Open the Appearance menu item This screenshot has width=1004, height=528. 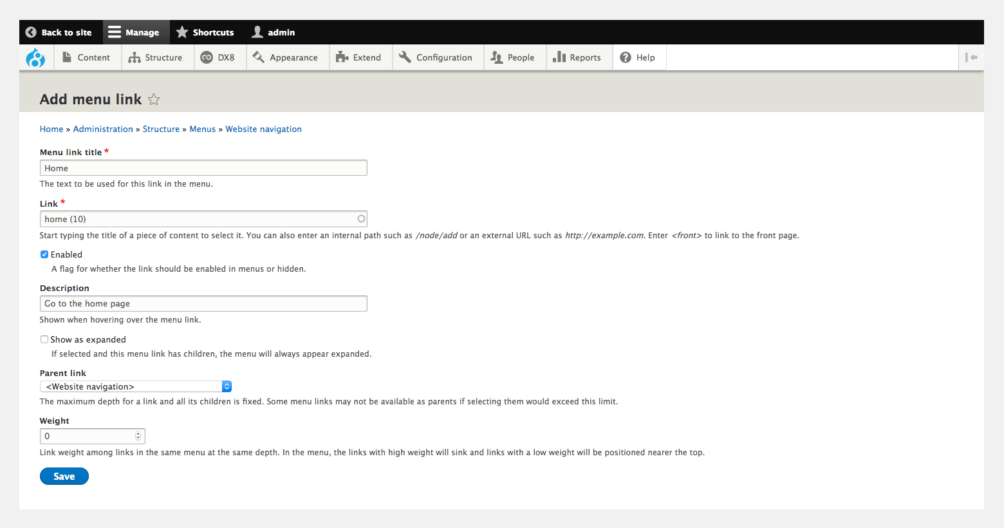pyautogui.click(x=288, y=57)
